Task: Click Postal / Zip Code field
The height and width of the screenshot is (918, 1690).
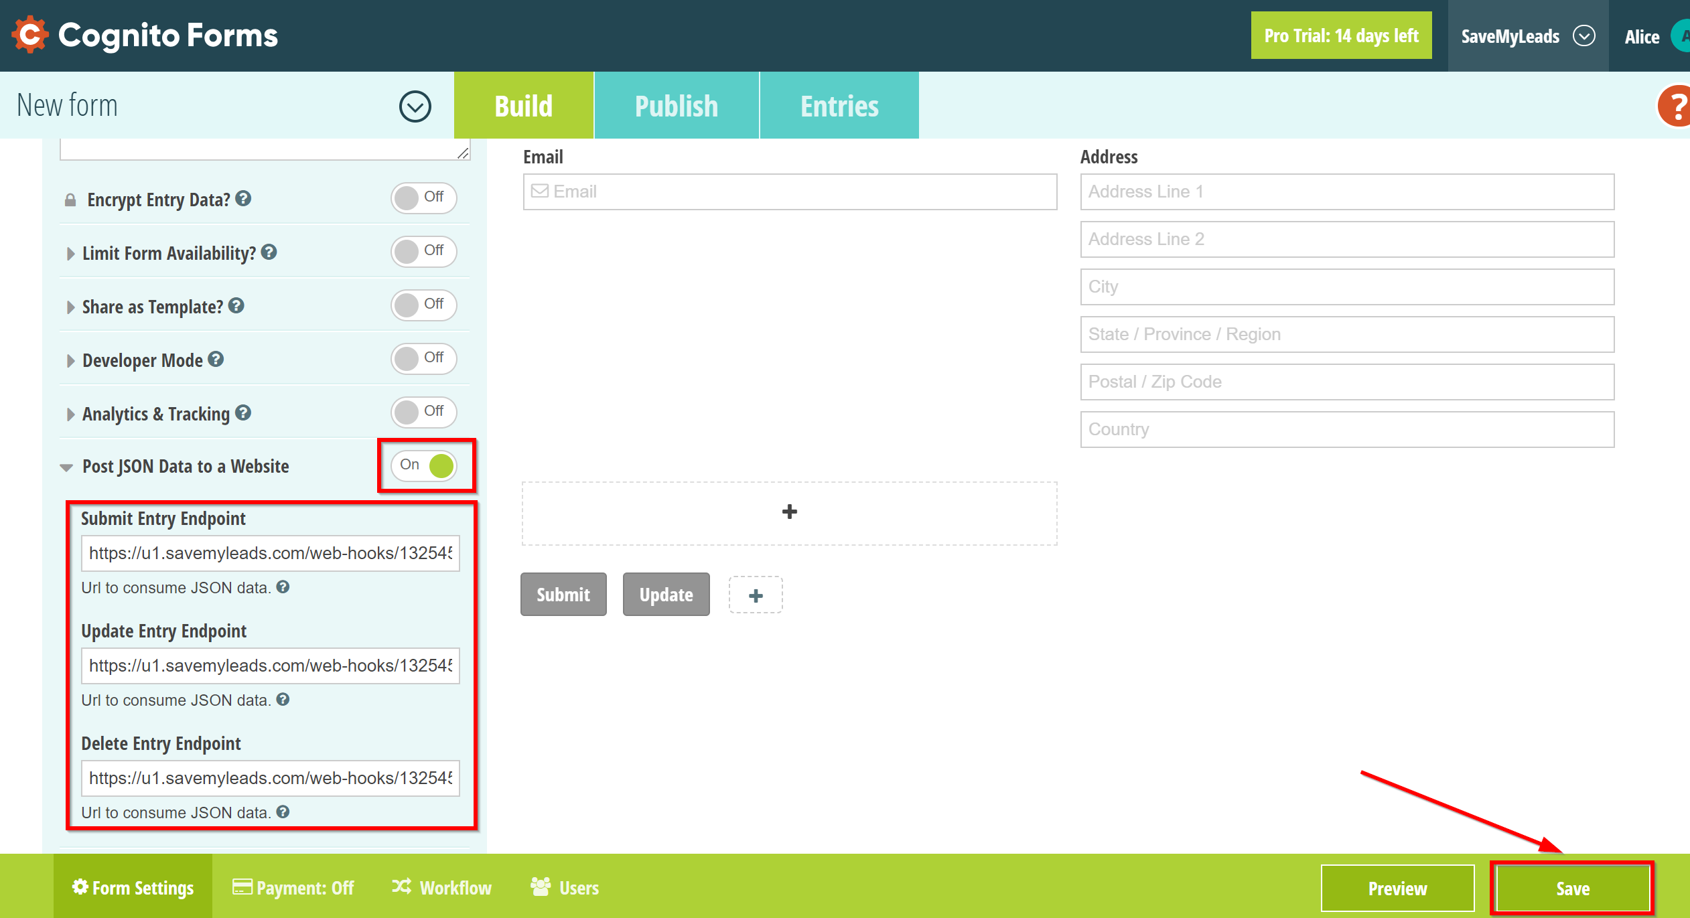Action: [1347, 382]
